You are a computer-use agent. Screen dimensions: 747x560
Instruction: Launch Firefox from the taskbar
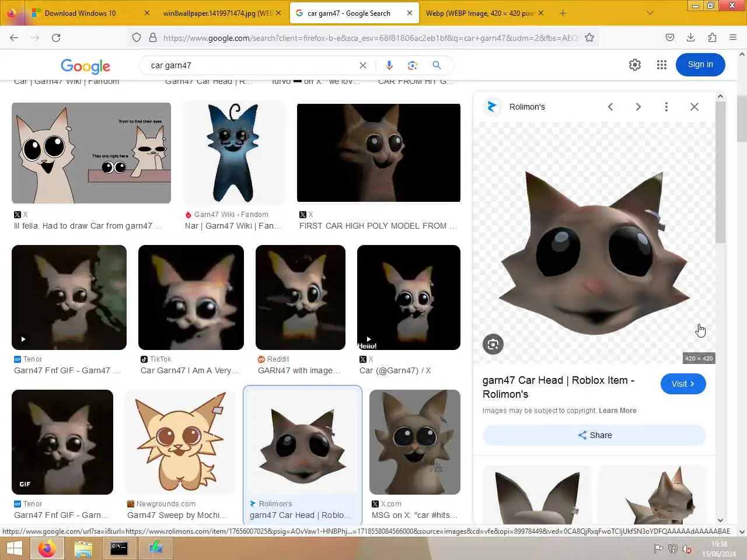[47, 548]
